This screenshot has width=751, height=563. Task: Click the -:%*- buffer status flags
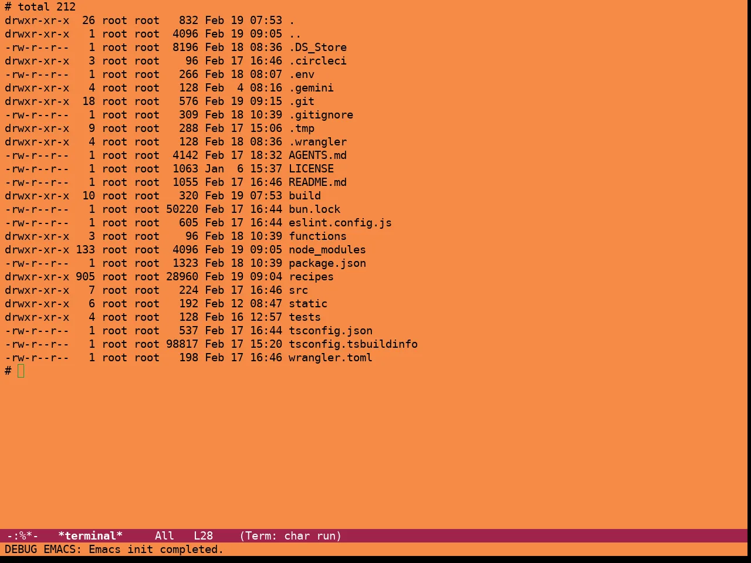[22, 536]
